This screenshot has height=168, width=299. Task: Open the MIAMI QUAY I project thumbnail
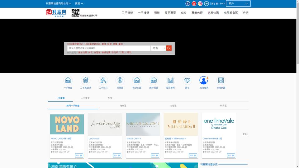coord(143,124)
